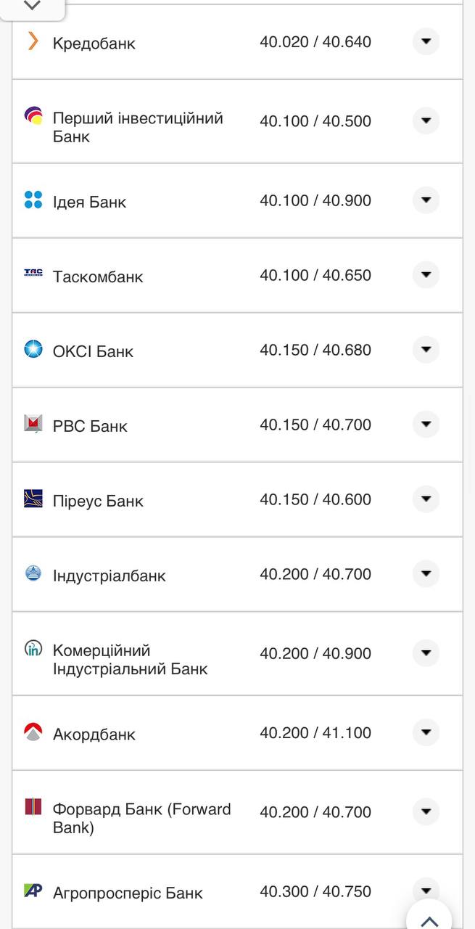Image resolution: width=475 pixels, height=929 pixels.
Task: Select the Перший інвестиційний Банк logo
Action: coord(32,114)
